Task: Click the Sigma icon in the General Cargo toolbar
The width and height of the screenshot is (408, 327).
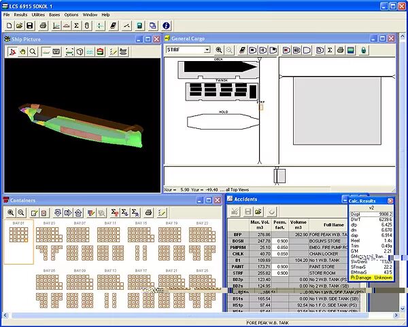Action: [x=330, y=50]
